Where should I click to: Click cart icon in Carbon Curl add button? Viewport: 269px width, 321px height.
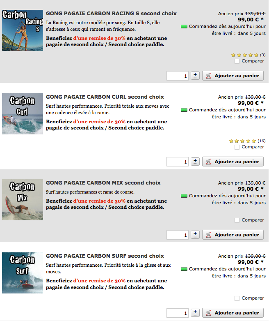208,162
